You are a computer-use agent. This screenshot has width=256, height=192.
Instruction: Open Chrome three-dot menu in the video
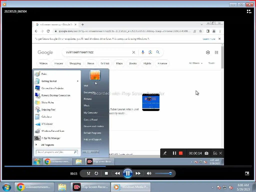pos(220,31)
